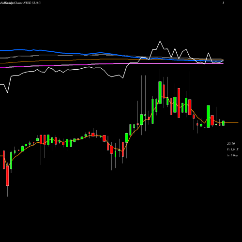The height and width of the screenshot is (242, 242).
Task: Click the "25.70" price value
Action: point(231,144)
